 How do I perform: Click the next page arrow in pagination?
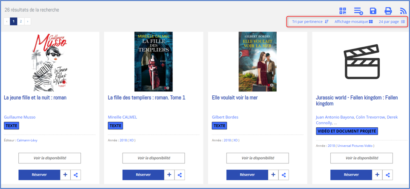[x=27, y=21]
